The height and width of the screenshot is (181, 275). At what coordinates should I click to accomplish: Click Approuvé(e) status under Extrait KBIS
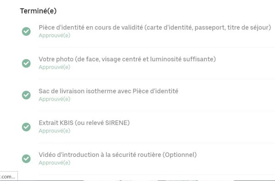coord(55,131)
